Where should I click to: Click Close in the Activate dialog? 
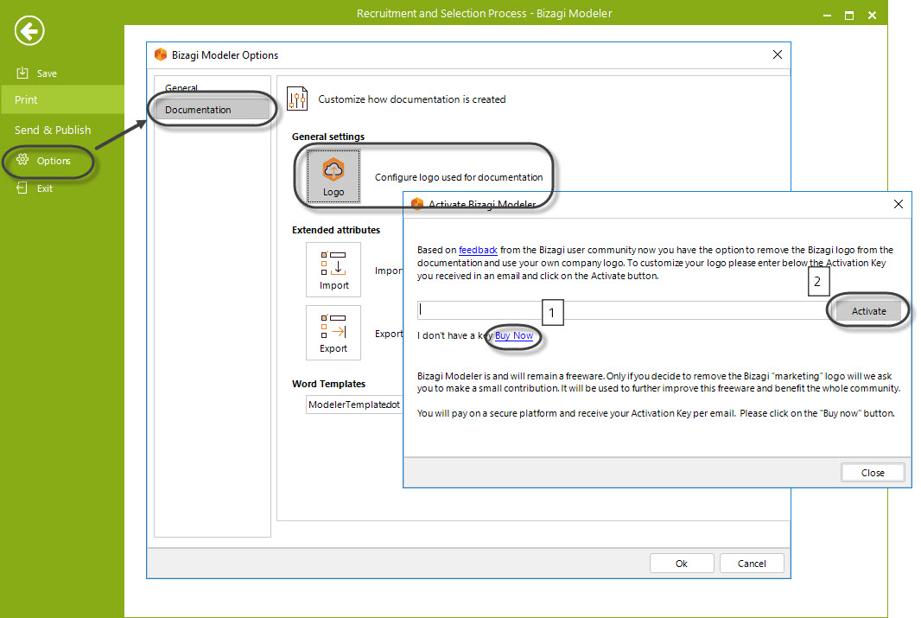pyautogui.click(x=873, y=473)
